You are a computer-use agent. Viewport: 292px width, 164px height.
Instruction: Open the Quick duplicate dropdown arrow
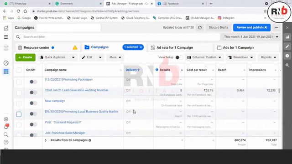coord(73,57)
